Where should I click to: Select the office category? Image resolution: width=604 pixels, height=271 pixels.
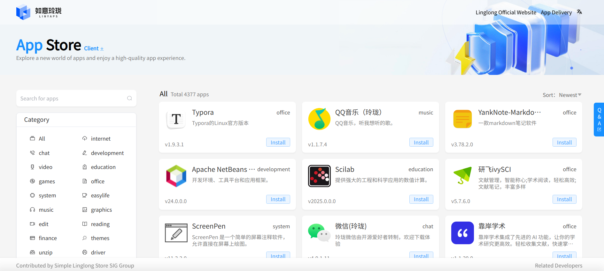pyautogui.click(x=97, y=181)
